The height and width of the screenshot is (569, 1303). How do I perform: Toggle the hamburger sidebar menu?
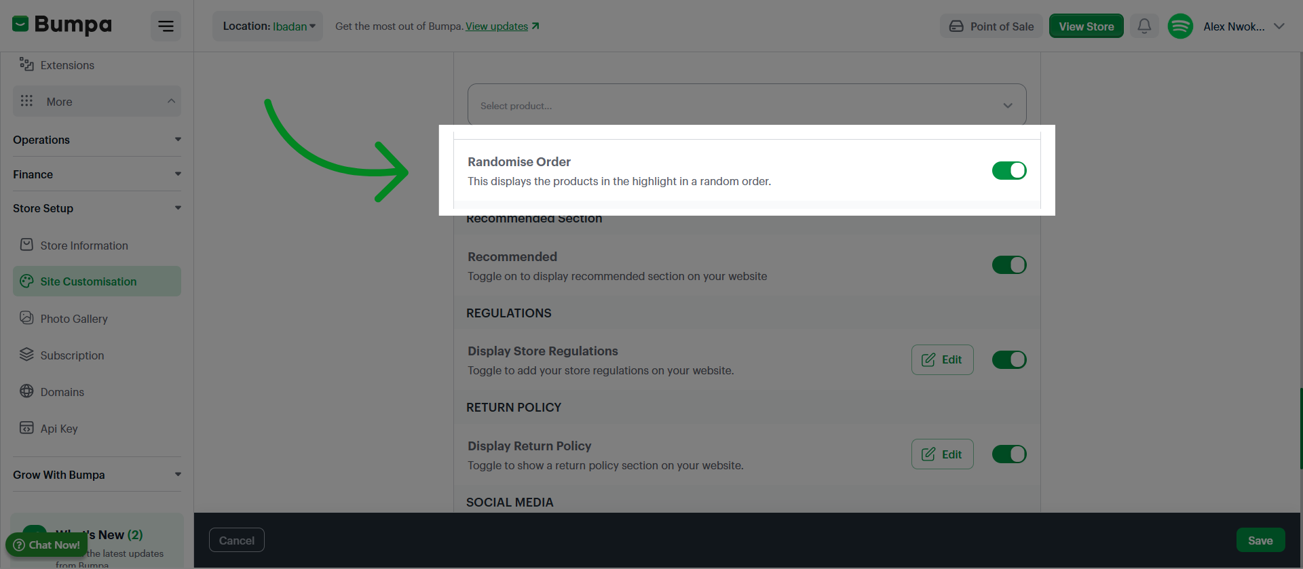pos(166,26)
